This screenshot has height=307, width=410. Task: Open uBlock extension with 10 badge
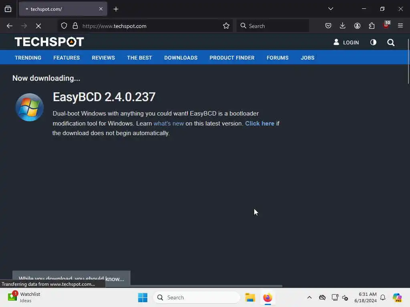(x=386, y=25)
